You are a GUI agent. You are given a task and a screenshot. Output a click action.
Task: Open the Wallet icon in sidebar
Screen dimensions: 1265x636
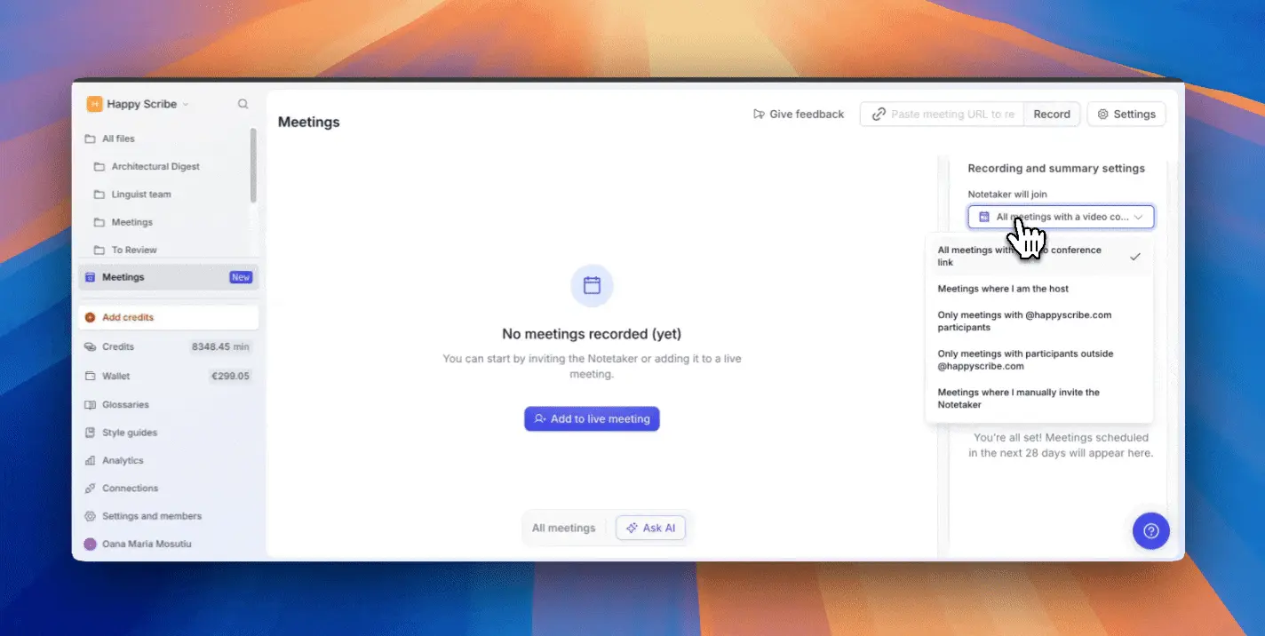tap(90, 376)
